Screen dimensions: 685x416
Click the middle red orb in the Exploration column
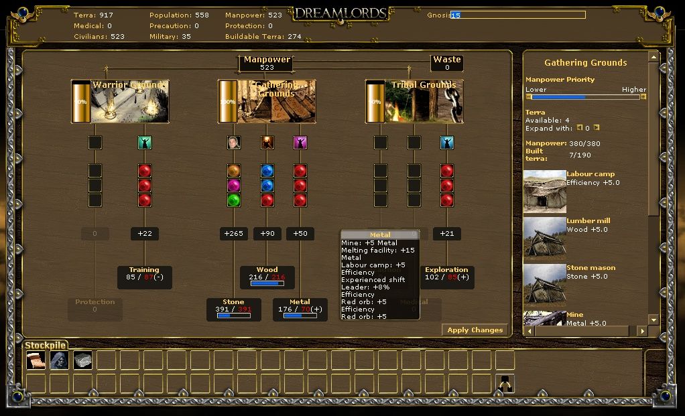click(447, 186)
